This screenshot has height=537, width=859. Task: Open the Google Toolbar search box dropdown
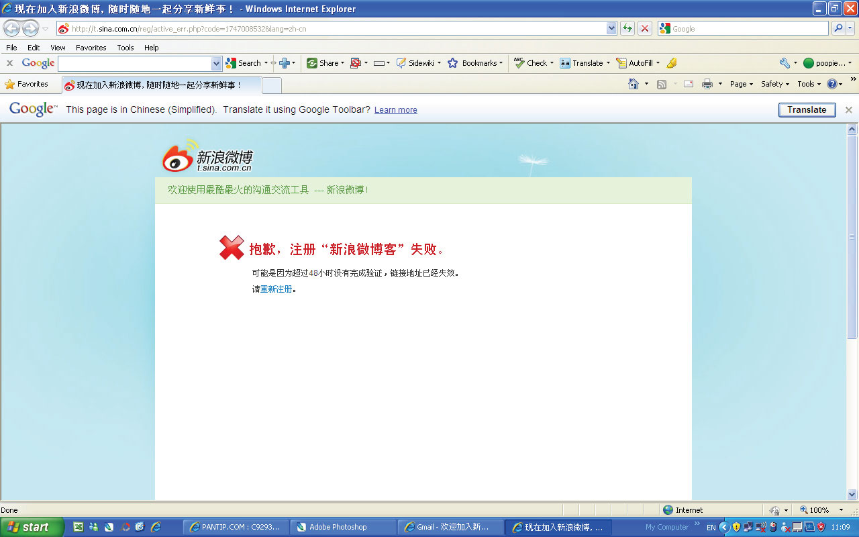[x=216, y=63]
